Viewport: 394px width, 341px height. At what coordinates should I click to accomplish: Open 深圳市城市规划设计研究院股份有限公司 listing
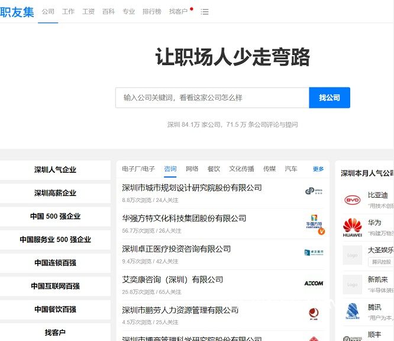coord(192,188)
